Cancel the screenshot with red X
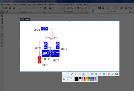This screenshot has height=91, width=134. [x=109, y=74]
